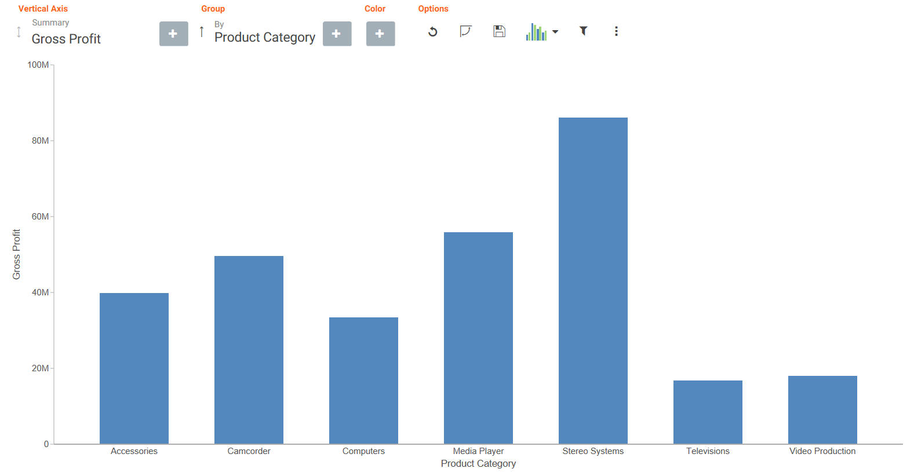The width and height of the screenshot is (914, 472).
Task: Open the three-dot more options menu
Action: (x=616, y=31)
